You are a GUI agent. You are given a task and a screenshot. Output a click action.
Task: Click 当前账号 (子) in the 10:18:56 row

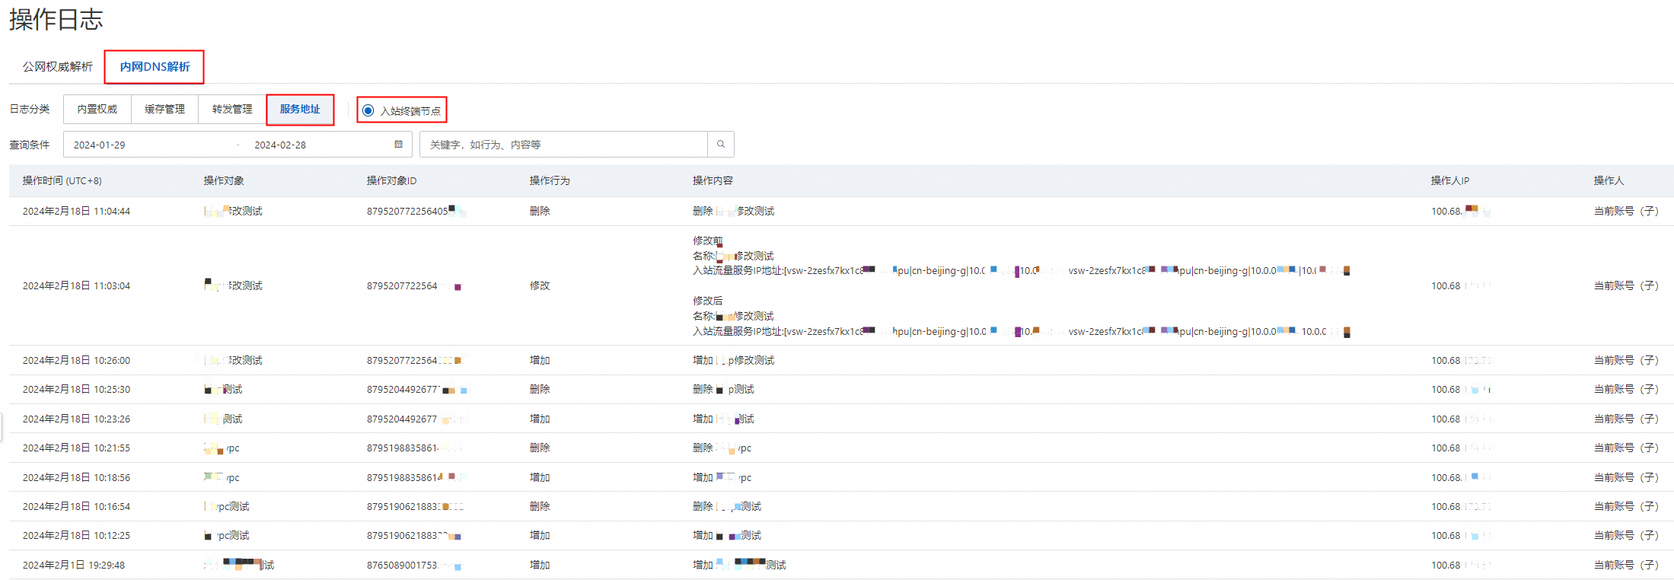[1626, 477]
